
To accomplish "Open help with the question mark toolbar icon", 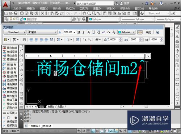I will pos(135,13).
